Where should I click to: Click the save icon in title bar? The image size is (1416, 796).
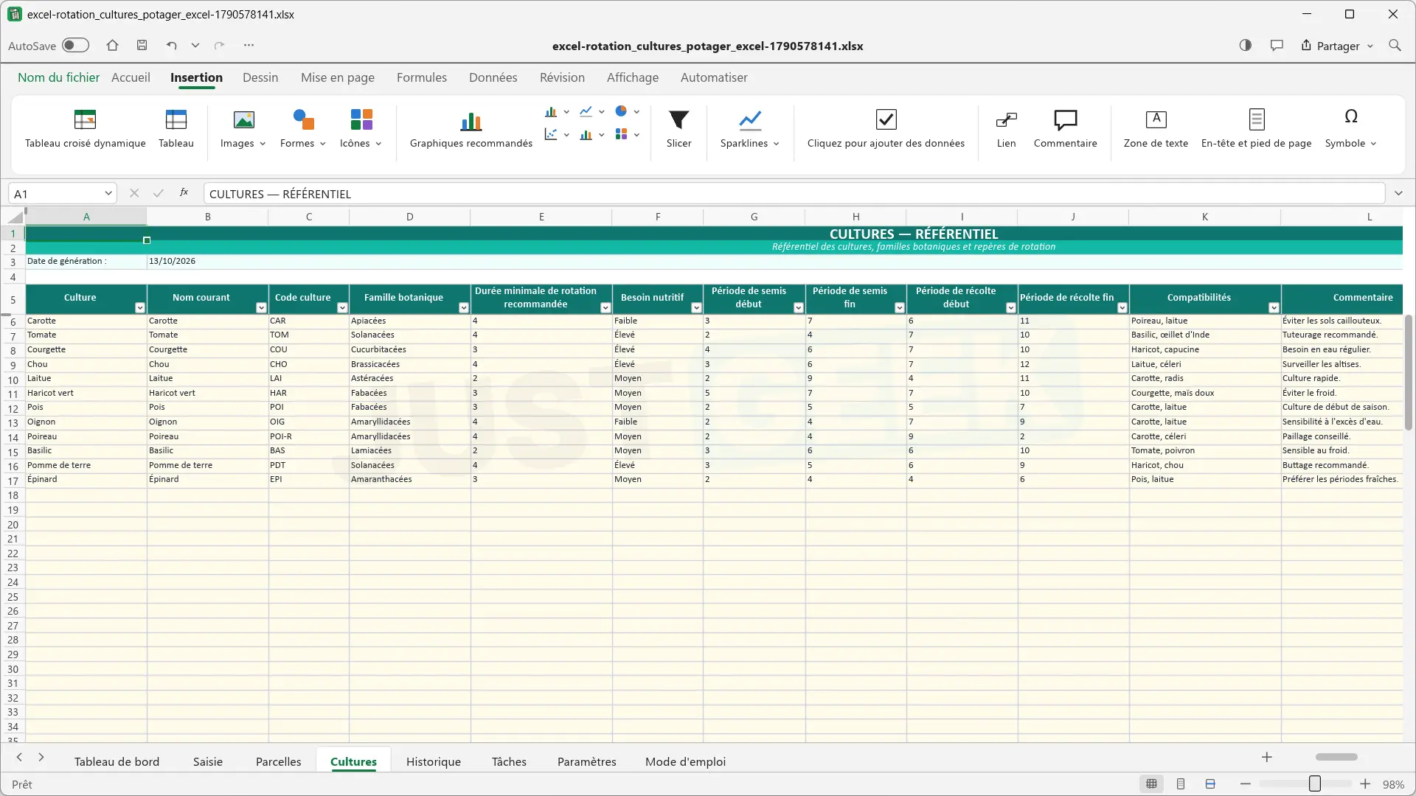pyautogui.click(x=142, y=46)
